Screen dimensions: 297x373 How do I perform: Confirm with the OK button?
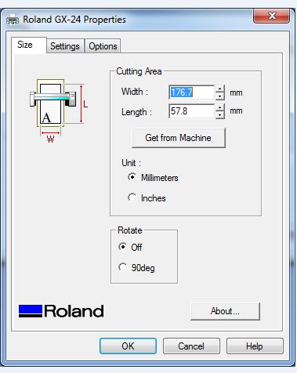point(128,346)
